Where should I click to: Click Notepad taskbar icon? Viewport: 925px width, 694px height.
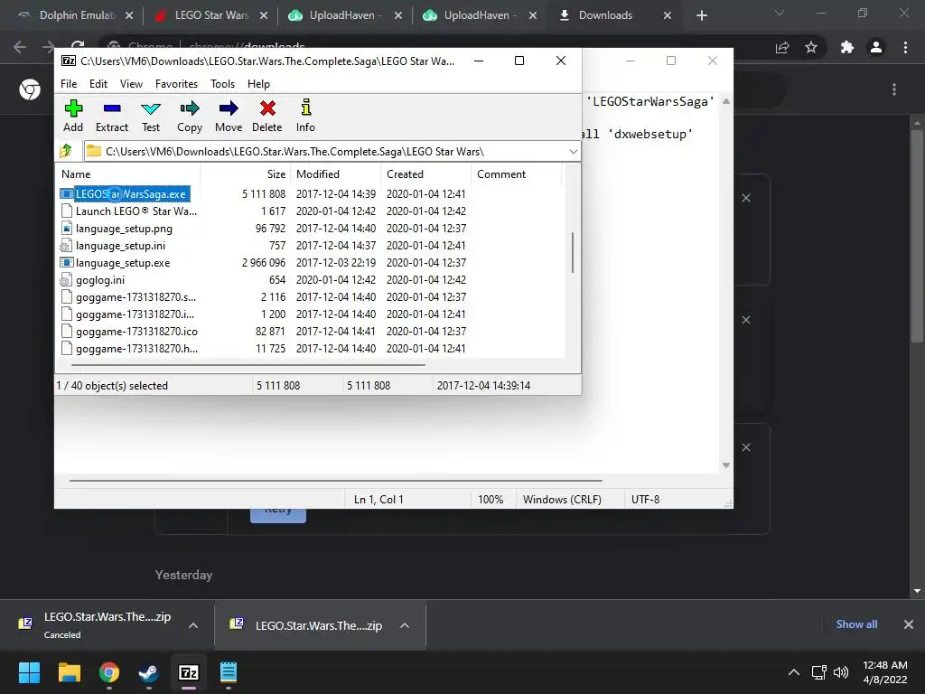point(229,672)
